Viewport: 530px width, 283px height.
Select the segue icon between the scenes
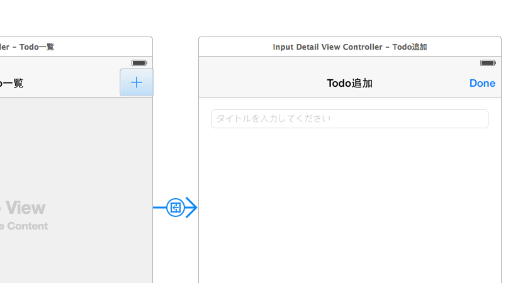(x=176, y=207)
